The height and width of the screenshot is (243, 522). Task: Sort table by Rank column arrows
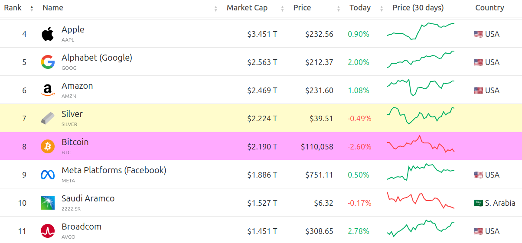tap(32, 8)
